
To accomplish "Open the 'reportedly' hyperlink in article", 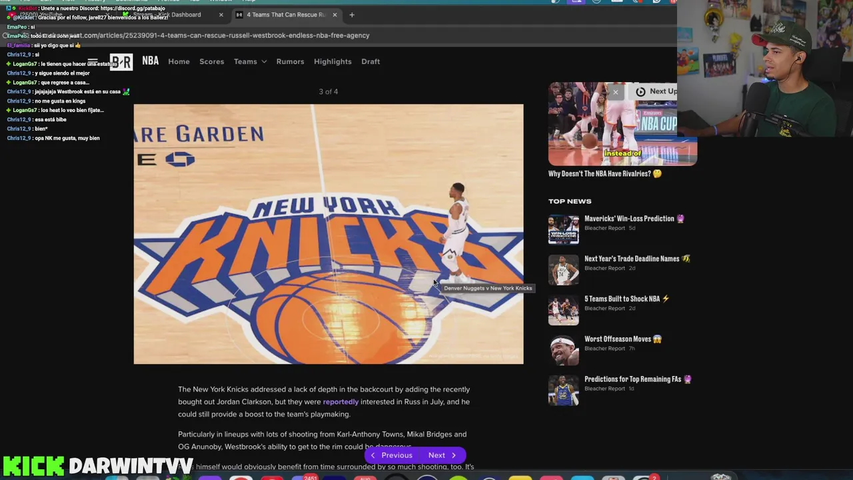I will pyautogui.click(x=341, y=402).
